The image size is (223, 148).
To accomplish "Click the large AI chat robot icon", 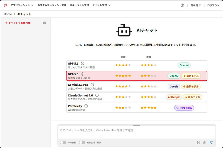I will point(124,30).
